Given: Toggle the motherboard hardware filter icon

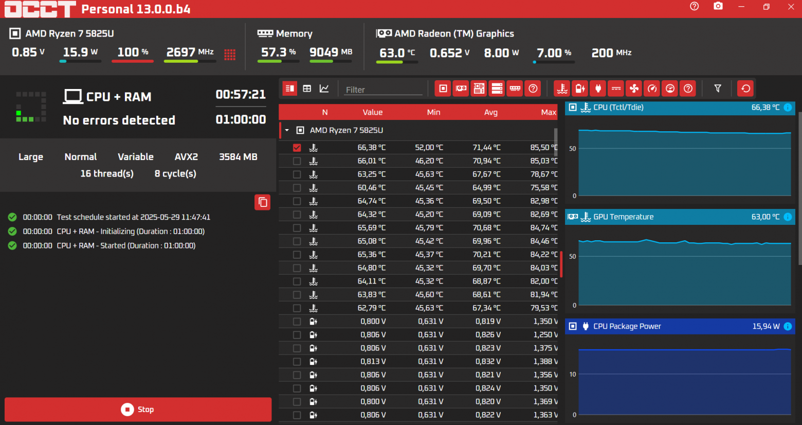Looking at the screenshot, I should [479, 88].
